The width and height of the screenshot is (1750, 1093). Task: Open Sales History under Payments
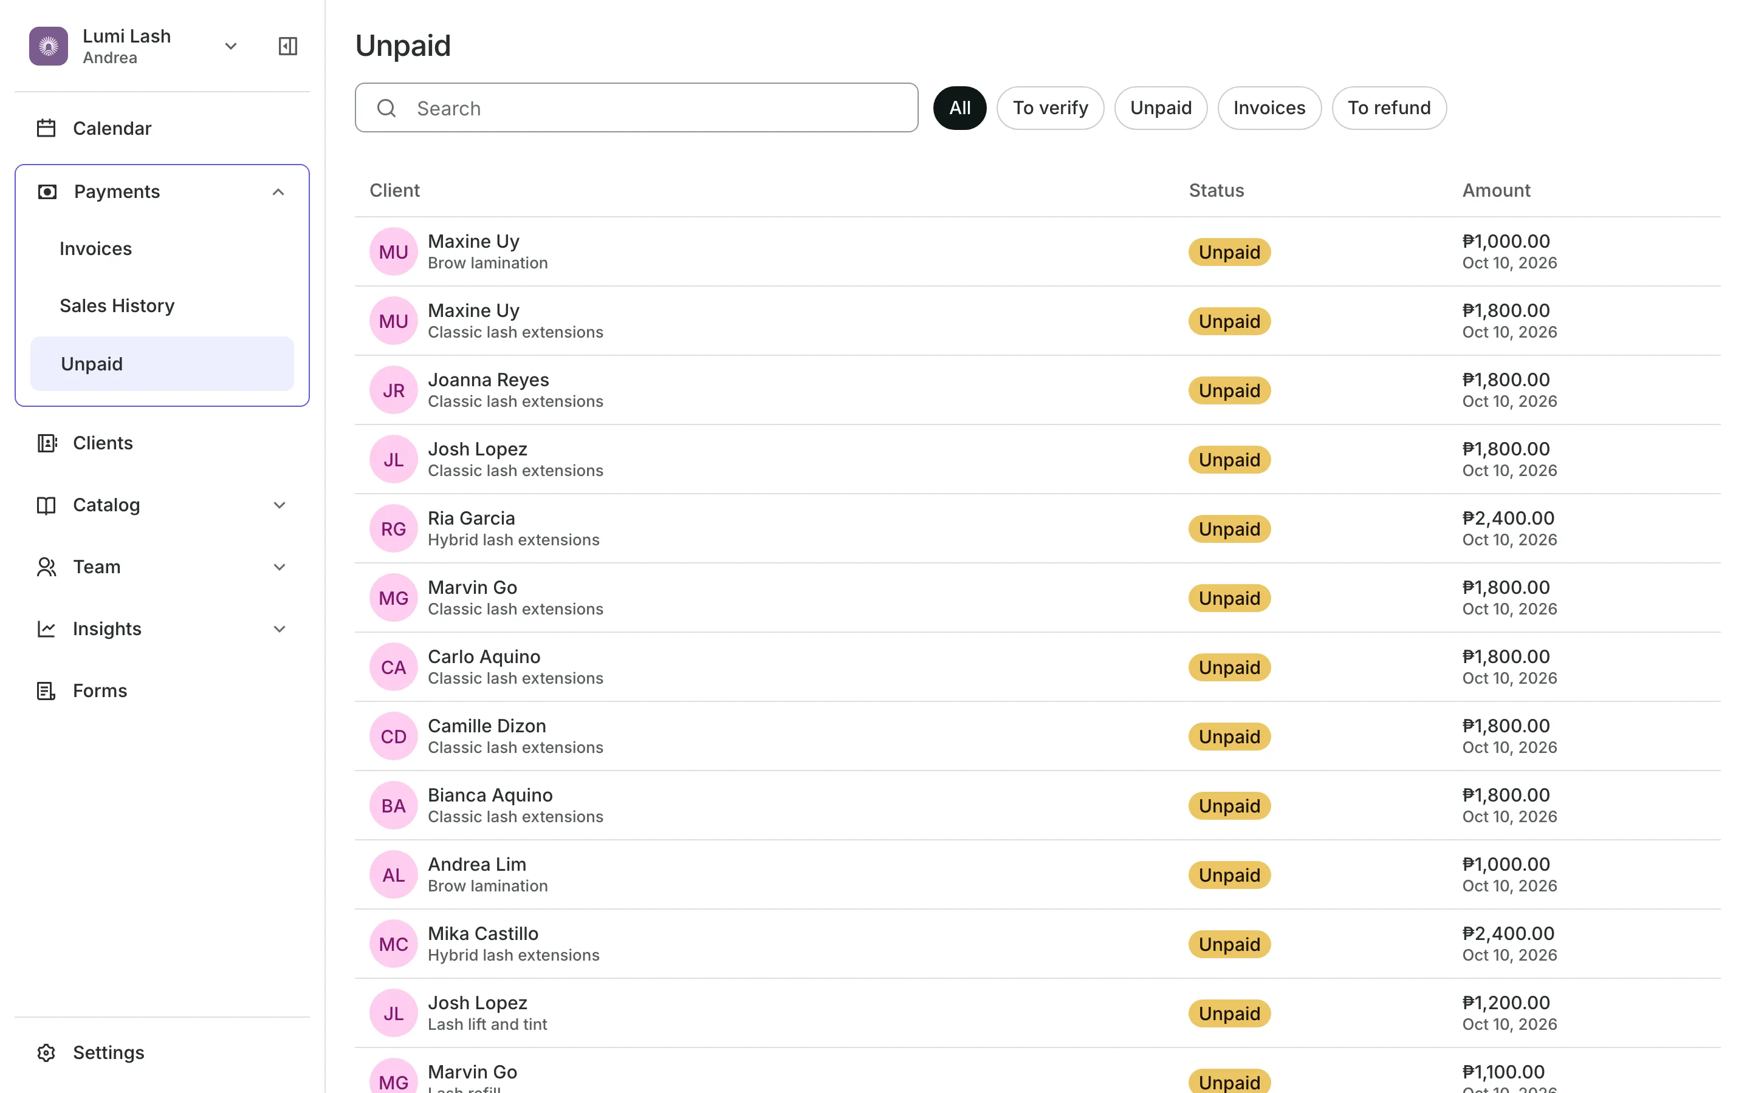click(117, 306)
